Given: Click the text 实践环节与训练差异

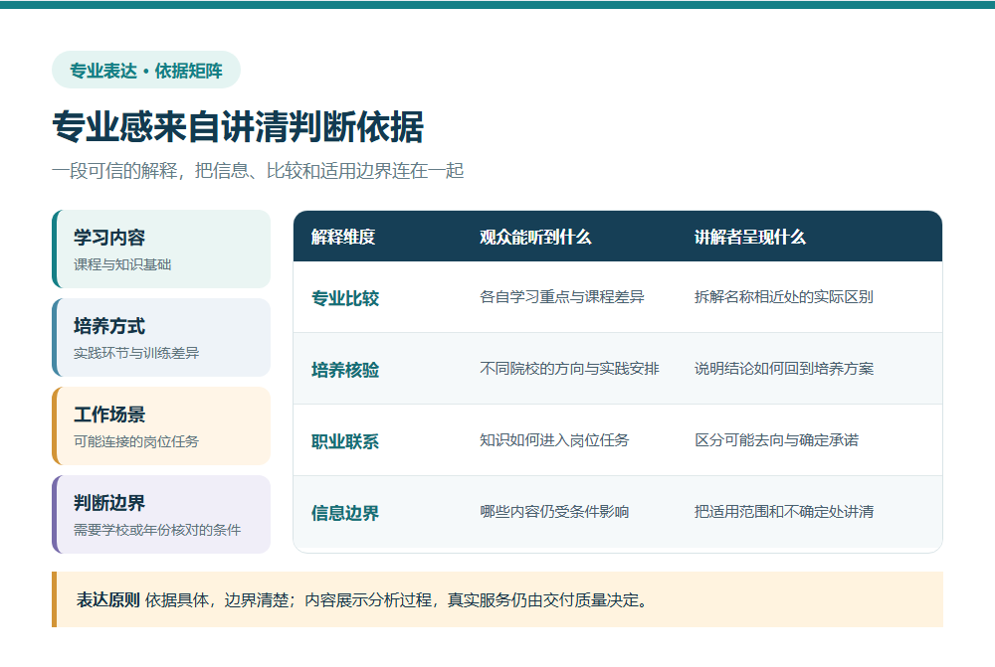Looking at the screenshot, I should click(136, 353).
